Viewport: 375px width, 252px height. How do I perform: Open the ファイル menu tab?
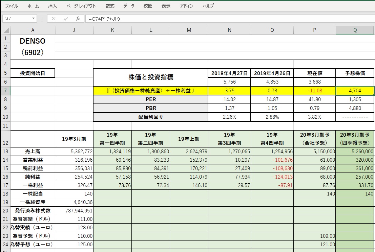pos(12,6)
